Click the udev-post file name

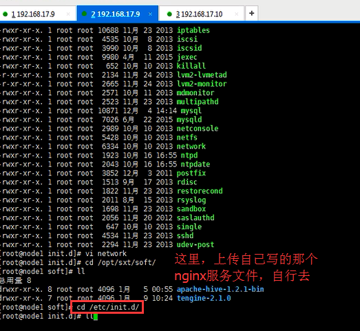pyautogui.click(x=195, y=245)
